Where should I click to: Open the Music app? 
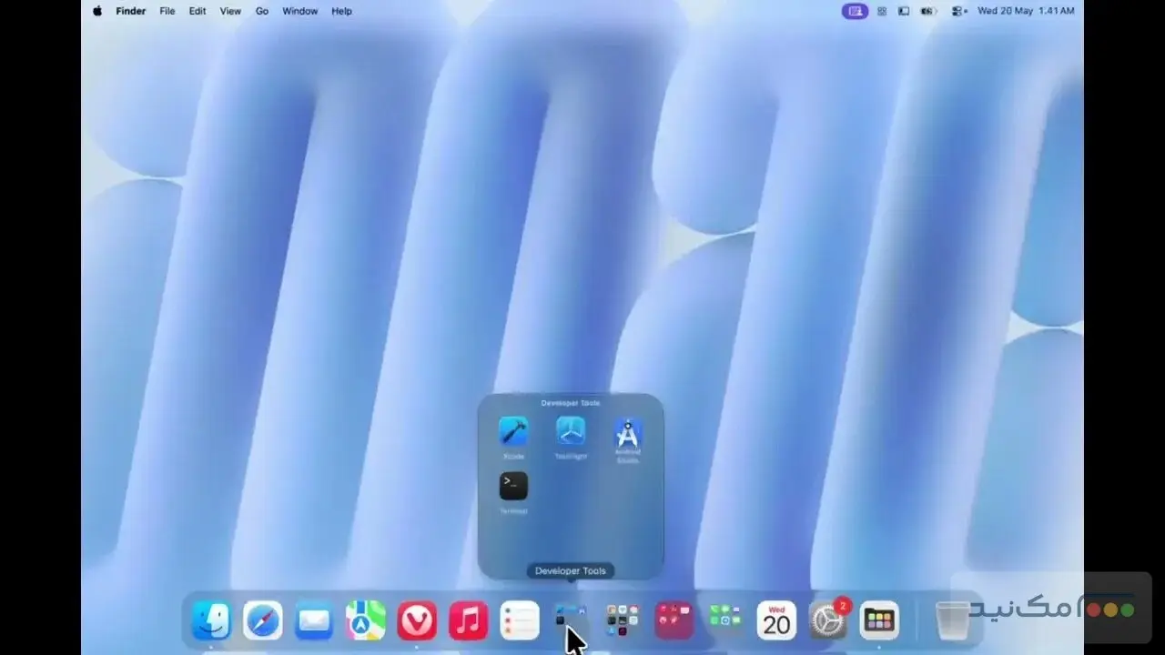(x=469, y=621)
